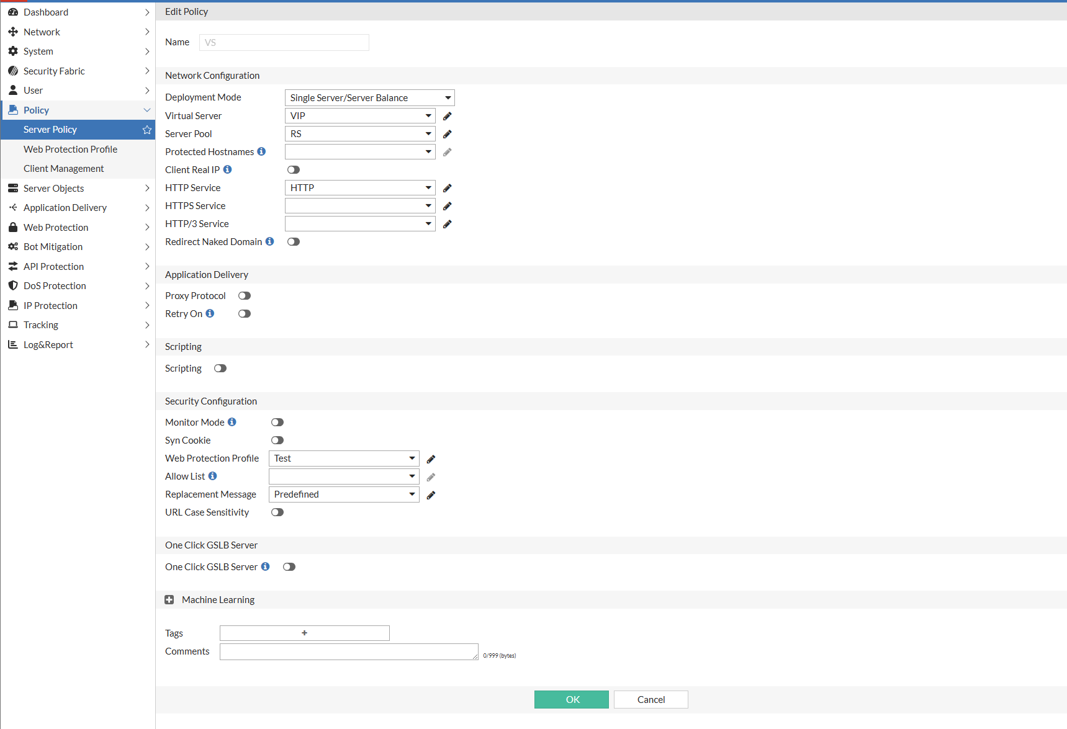
Task: Edit Web Protection Profile with pencil icon
Action: point(431,459)
